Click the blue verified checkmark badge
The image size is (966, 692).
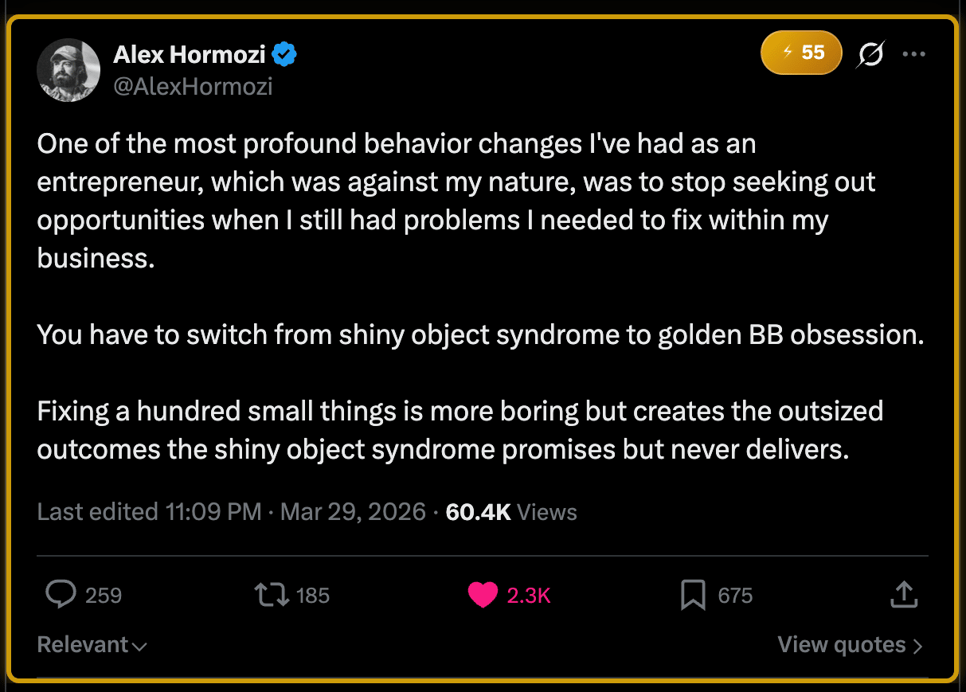(x=284, y=54)
